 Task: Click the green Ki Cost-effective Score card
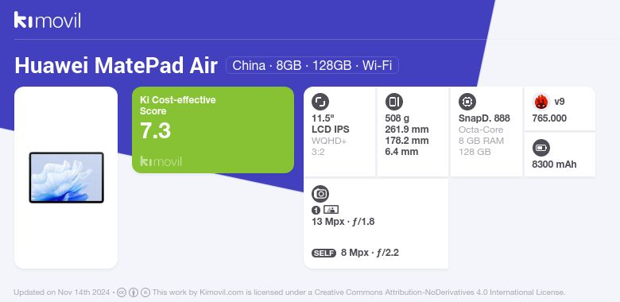[x=213, y=130]
